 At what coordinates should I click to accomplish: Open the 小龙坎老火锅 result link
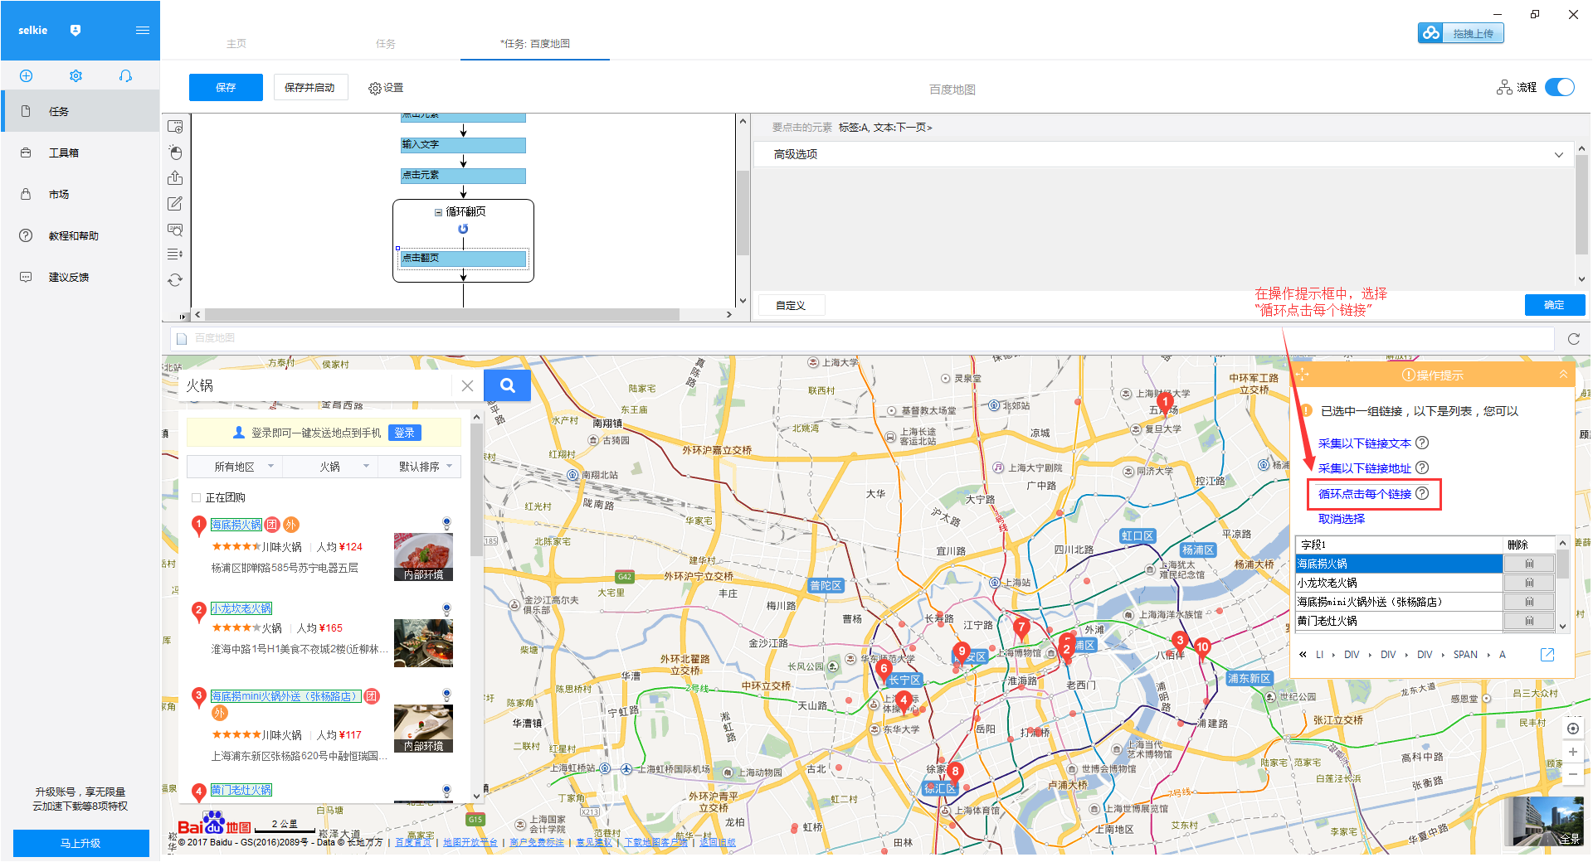[241, 608]
